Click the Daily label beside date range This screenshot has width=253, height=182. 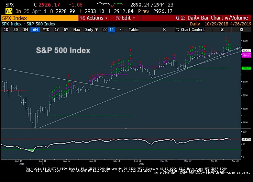tap(195, 24)
